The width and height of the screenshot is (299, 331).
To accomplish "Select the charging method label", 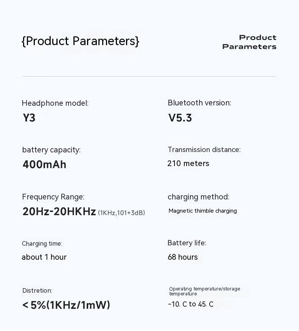I will [198, 197].
